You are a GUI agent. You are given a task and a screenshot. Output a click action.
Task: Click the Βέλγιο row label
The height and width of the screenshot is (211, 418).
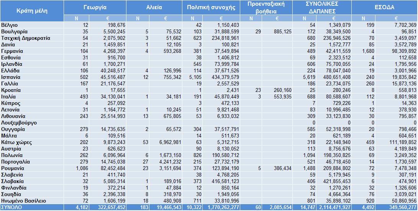[x=10, y=25]
